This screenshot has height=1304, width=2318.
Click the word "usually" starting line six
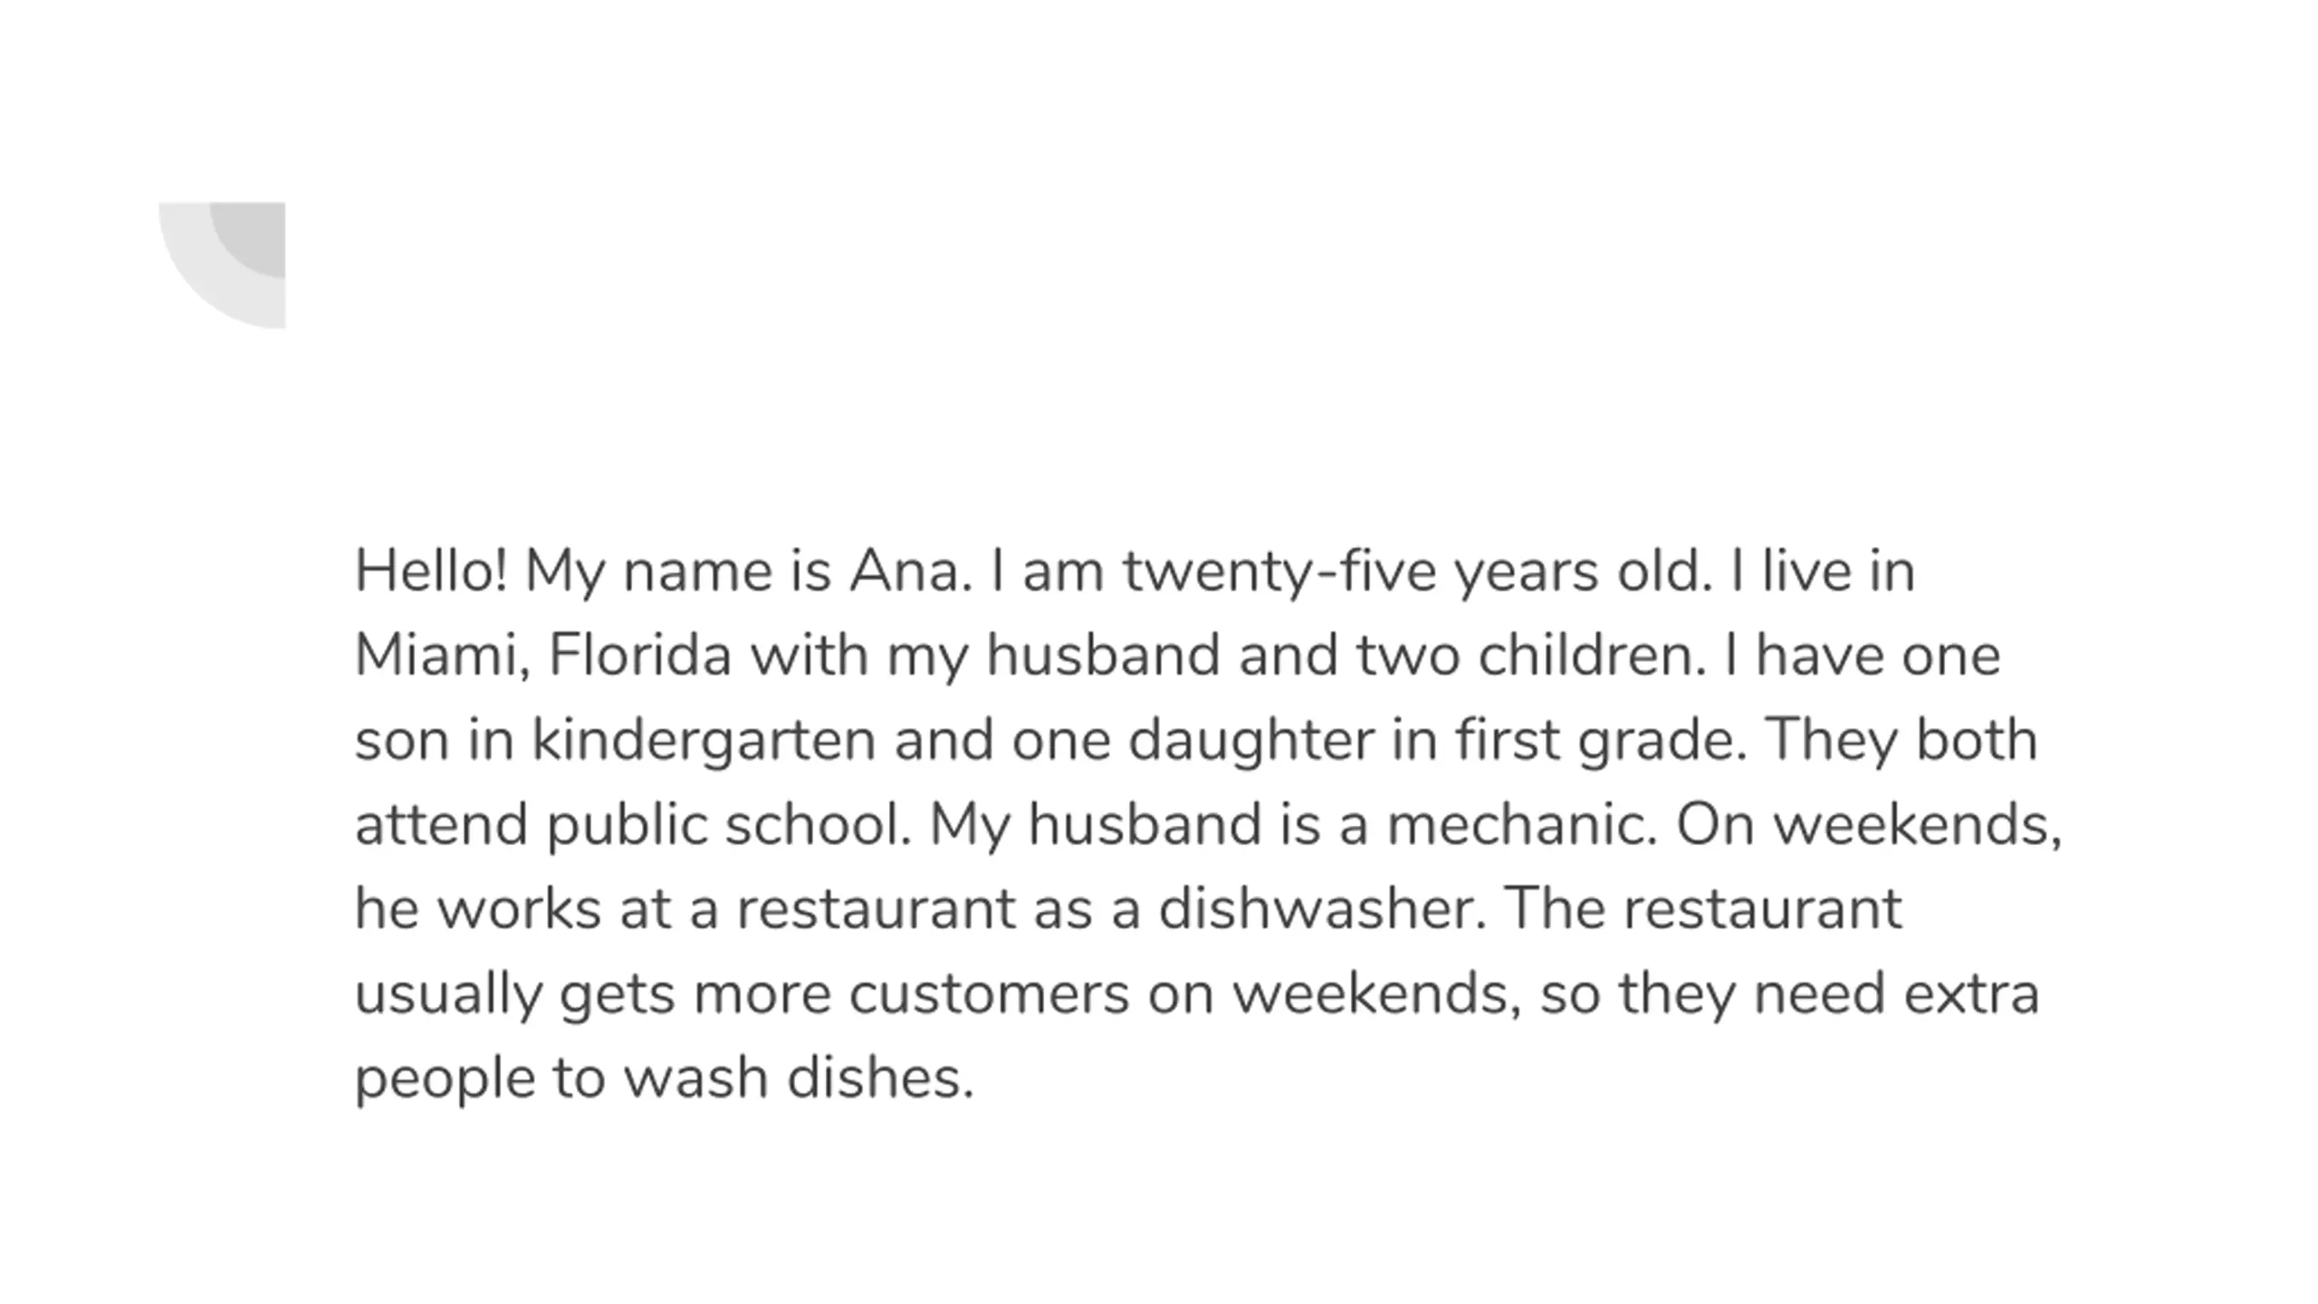pyautogui.click(x=448, y=995)
